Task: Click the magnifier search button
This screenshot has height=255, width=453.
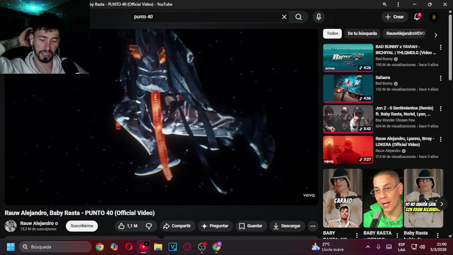Action: tap(299, 17)
